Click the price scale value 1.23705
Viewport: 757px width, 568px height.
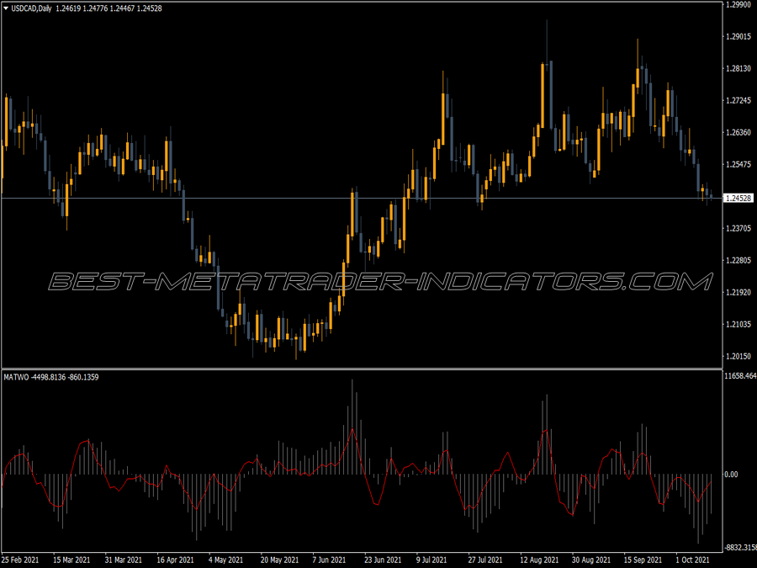click(x=738, y=228)
